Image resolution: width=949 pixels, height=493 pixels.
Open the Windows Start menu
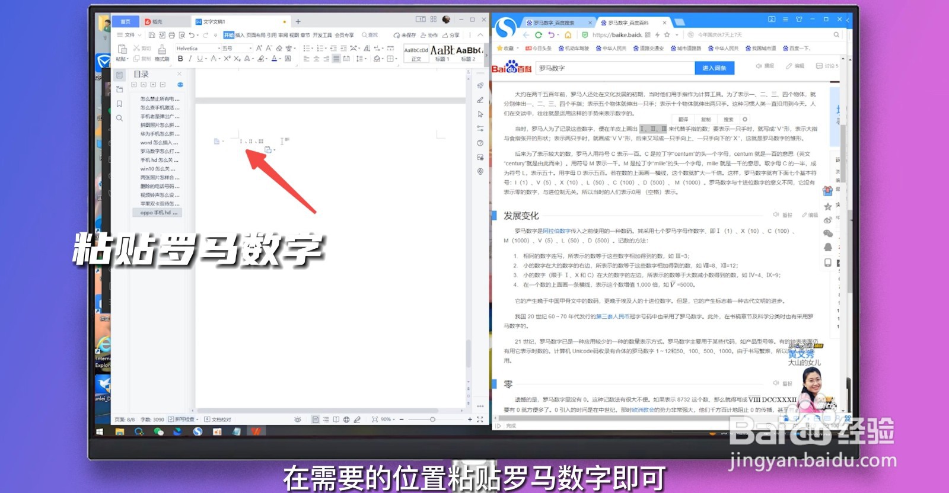[100, 431]
